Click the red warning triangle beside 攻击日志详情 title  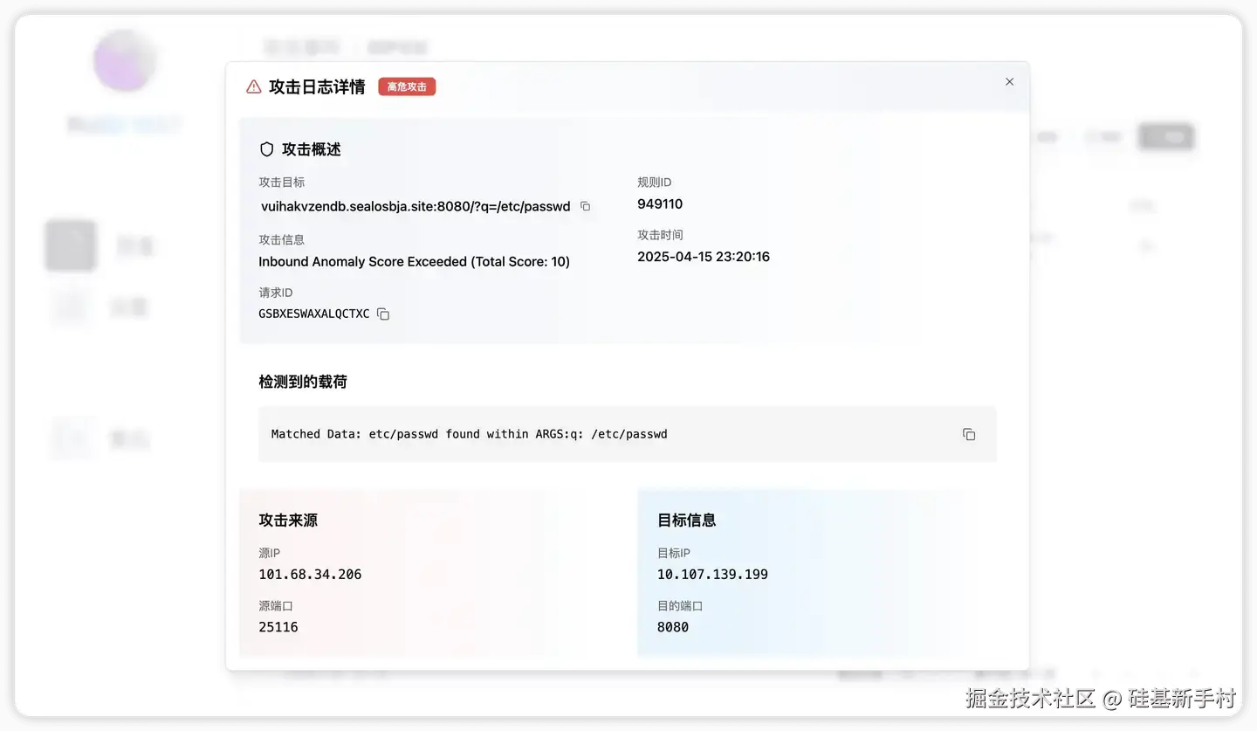tap(252, 86)
